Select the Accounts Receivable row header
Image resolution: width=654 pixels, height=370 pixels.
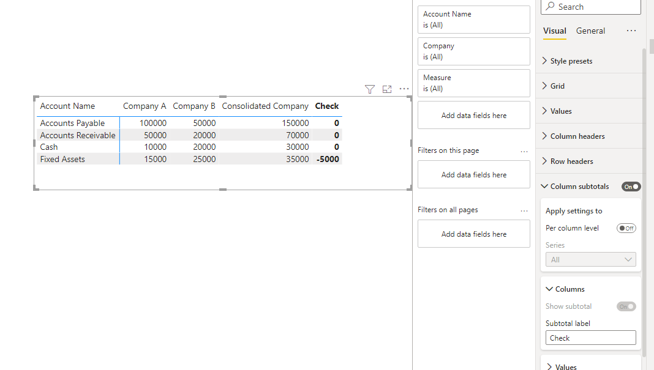click(x=78, y=135)
